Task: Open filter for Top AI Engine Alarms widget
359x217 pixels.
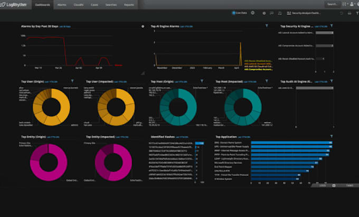Action: pos(267,26)
